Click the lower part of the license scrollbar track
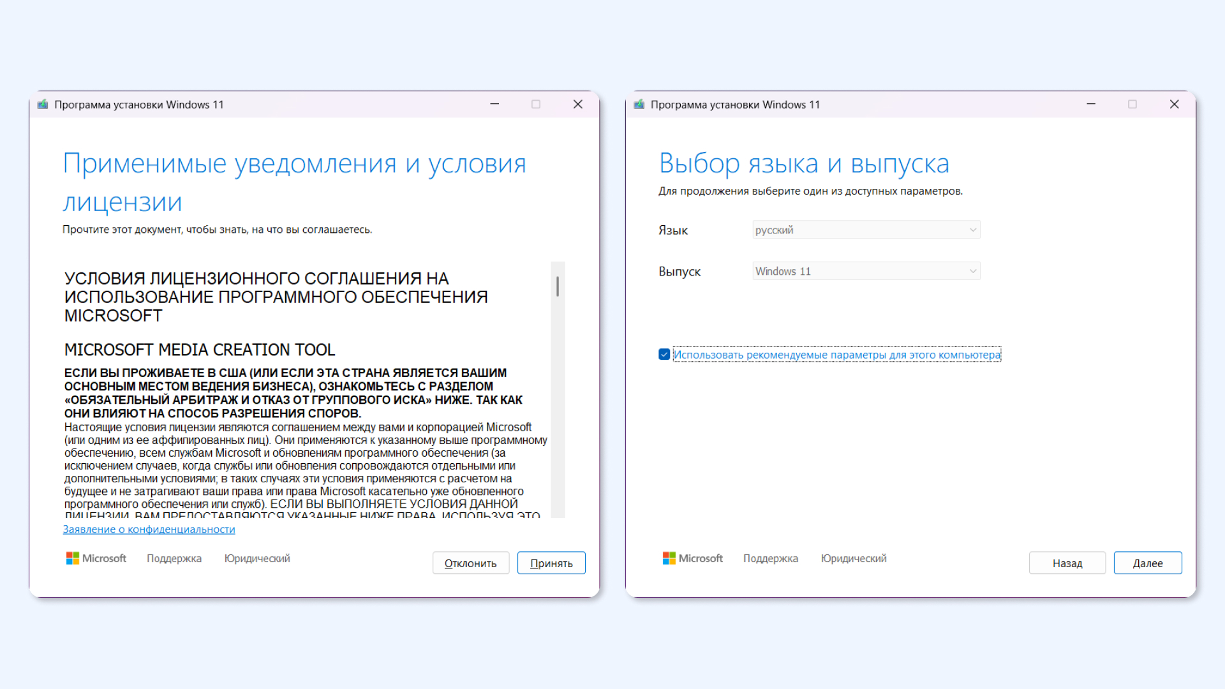 (558, 447)
